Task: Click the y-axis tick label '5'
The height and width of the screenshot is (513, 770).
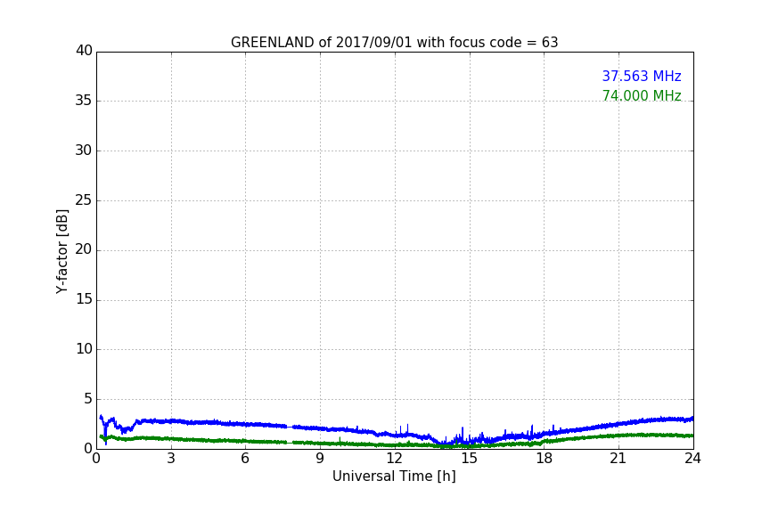Action: tap(88, 399)
